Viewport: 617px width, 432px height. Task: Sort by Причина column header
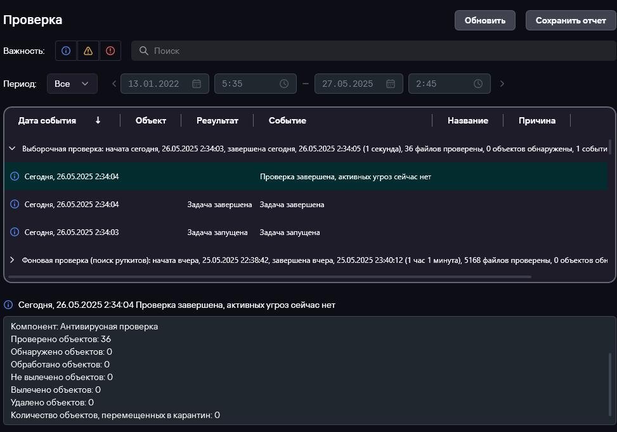[537, 121]
